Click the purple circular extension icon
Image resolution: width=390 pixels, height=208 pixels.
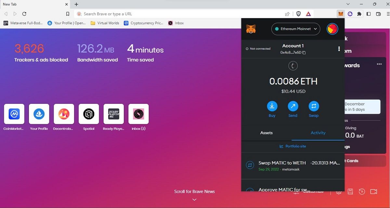pos(350,14)
